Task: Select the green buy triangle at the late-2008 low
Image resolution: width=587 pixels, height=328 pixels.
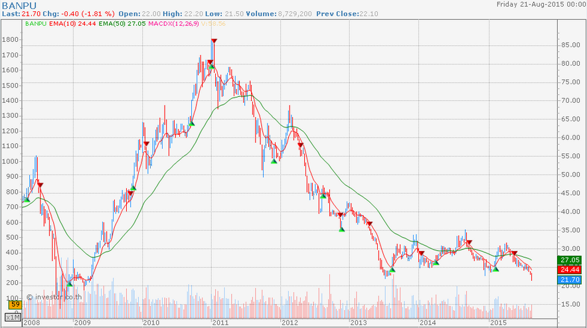Action: pyautogui.click(x=69, y=284)
